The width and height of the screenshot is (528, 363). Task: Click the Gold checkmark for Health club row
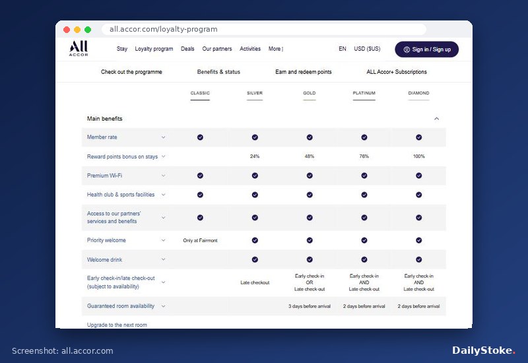click(x=310, y=195)
